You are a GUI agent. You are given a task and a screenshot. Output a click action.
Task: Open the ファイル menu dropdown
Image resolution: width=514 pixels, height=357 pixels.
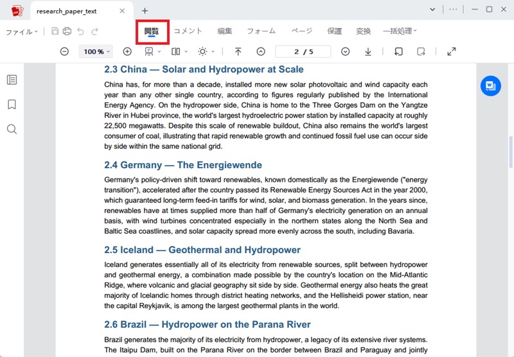pos(22,31)
